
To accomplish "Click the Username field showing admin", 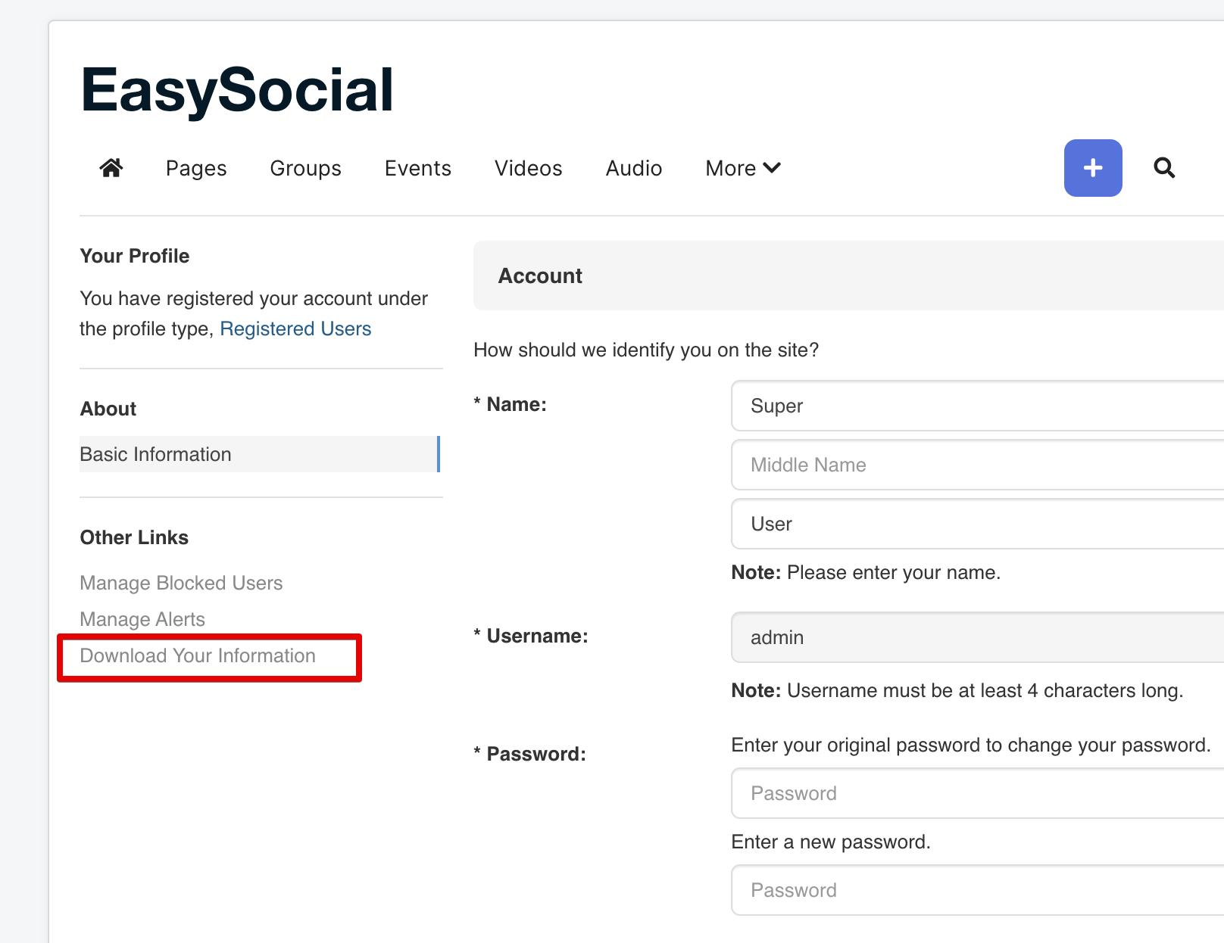I will (x=977, y=637).
